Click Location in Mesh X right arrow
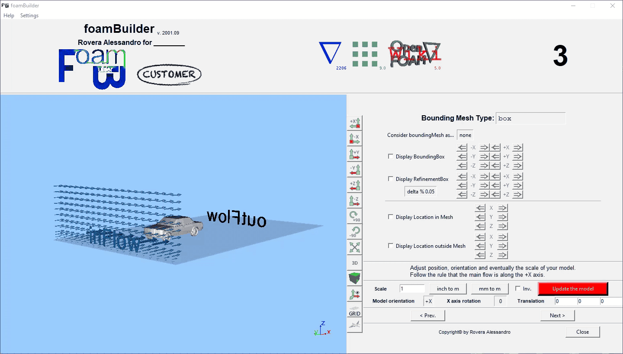The image size is (623, 354). click(502, 208)
